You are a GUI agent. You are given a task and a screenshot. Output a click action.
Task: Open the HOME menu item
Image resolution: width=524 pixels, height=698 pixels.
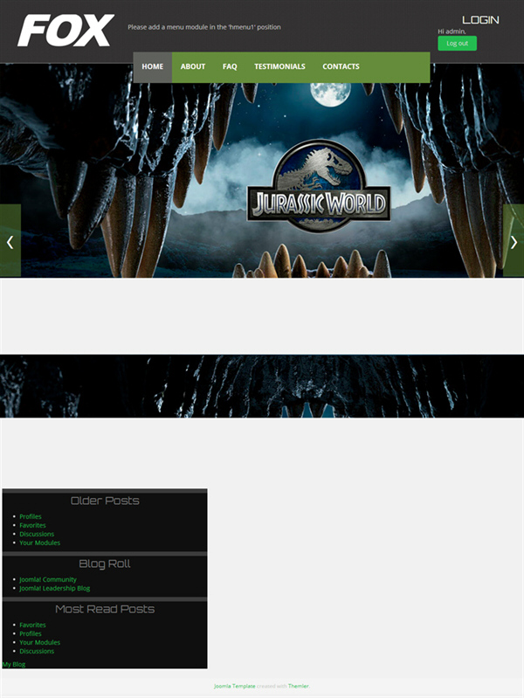click(x=153, y=66)
